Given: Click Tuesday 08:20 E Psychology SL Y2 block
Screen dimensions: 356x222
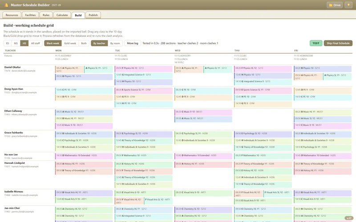Looking at the screenshot, I should (x=143, y=135).
